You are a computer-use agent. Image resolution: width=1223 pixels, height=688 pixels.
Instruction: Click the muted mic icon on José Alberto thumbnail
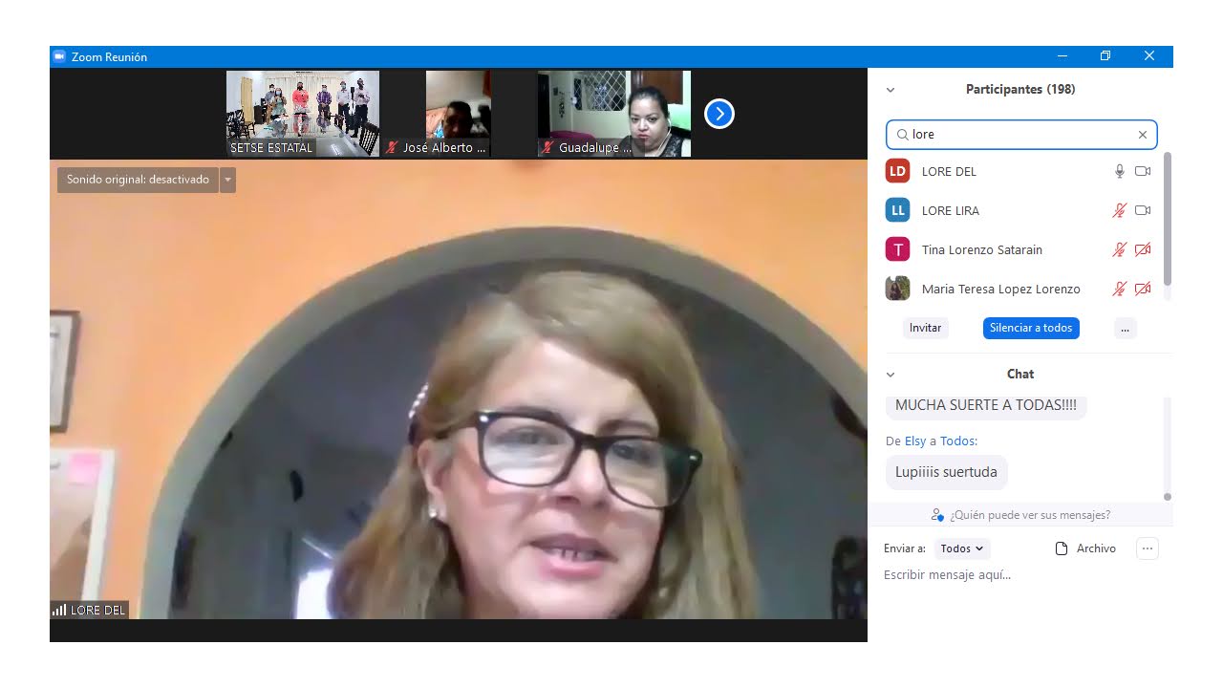(392, 148)
